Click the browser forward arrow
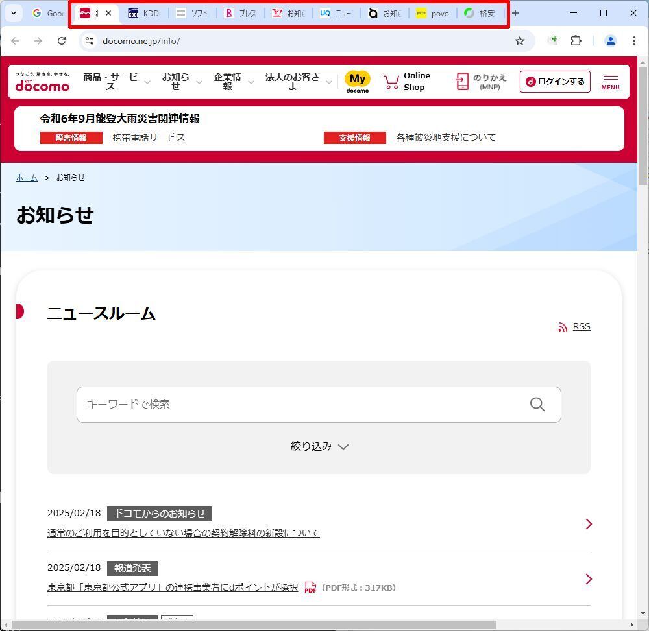The height and width of the screenshot is (631, 649). point(38,41)
